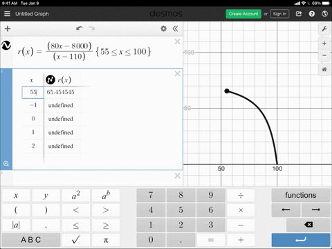Open the edit list gear icon
Image resolution: width=332 pixels, height=249 pixels.
point(163,28)
